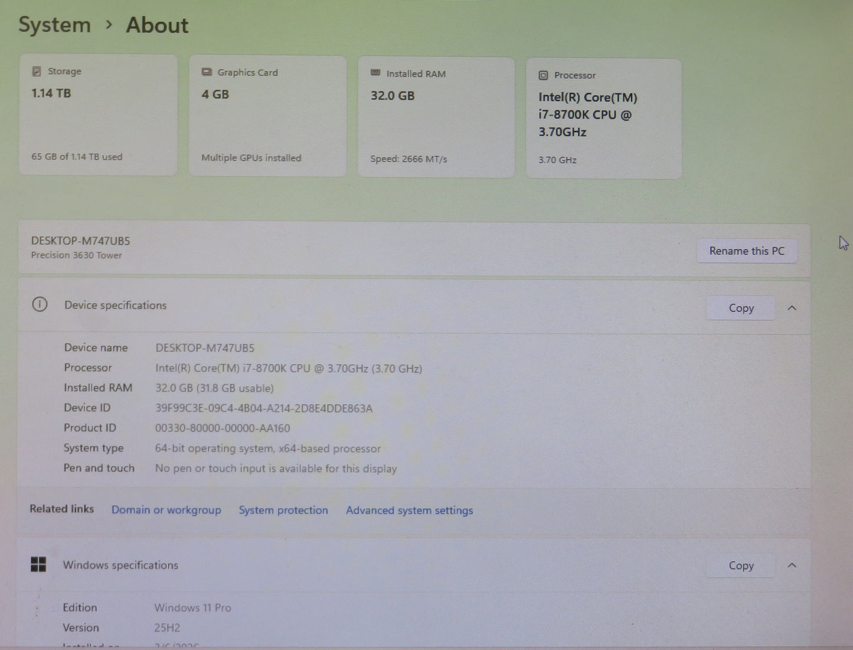Click the Processor chip icon
Viewport: 853px width, 650px height.
(542, 75)
